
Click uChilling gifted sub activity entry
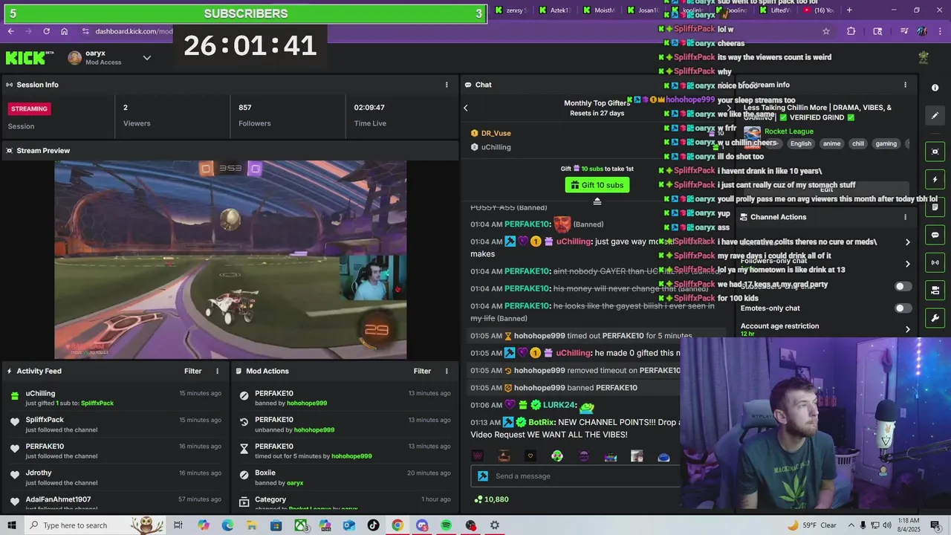coord(116,398)
